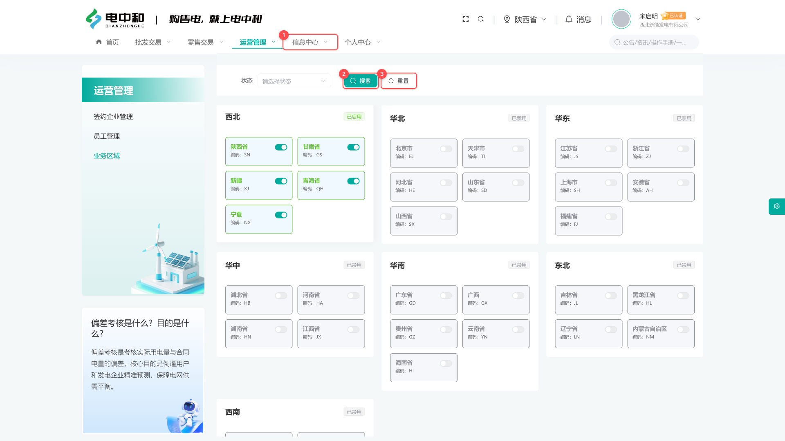Viewport: 785px width, 441px height.
Task: Click the 已认证 badge
Action: pos(673,16)
